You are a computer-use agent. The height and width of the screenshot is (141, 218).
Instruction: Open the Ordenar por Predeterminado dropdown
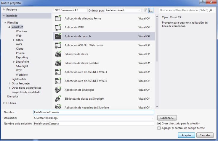(x=123, y=10)
